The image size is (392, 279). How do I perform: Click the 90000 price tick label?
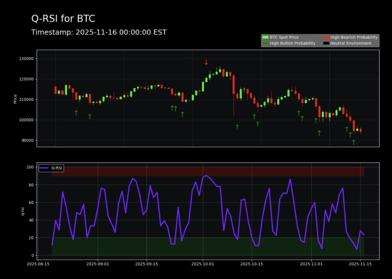pos(27,140)
